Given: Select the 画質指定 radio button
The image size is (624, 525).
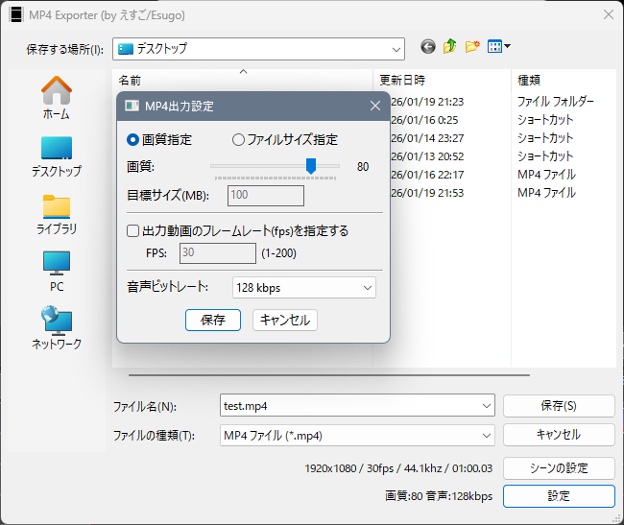Looking at the screenshot, I should pos(133,139).
